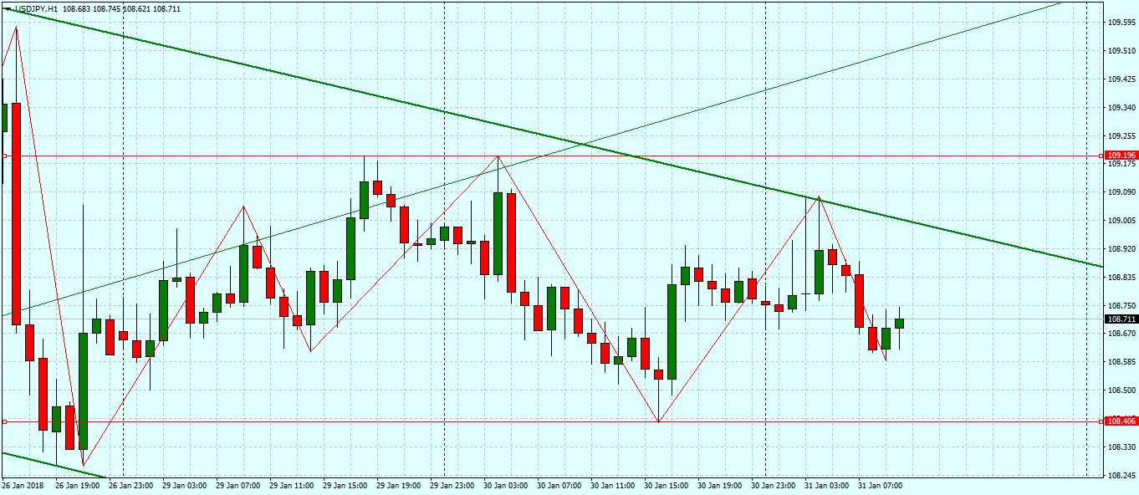Click left handle of 108.406 horizontal line
Image resolution: width=1139 pixels, height=495 pixels.
(x=4, y=421)
